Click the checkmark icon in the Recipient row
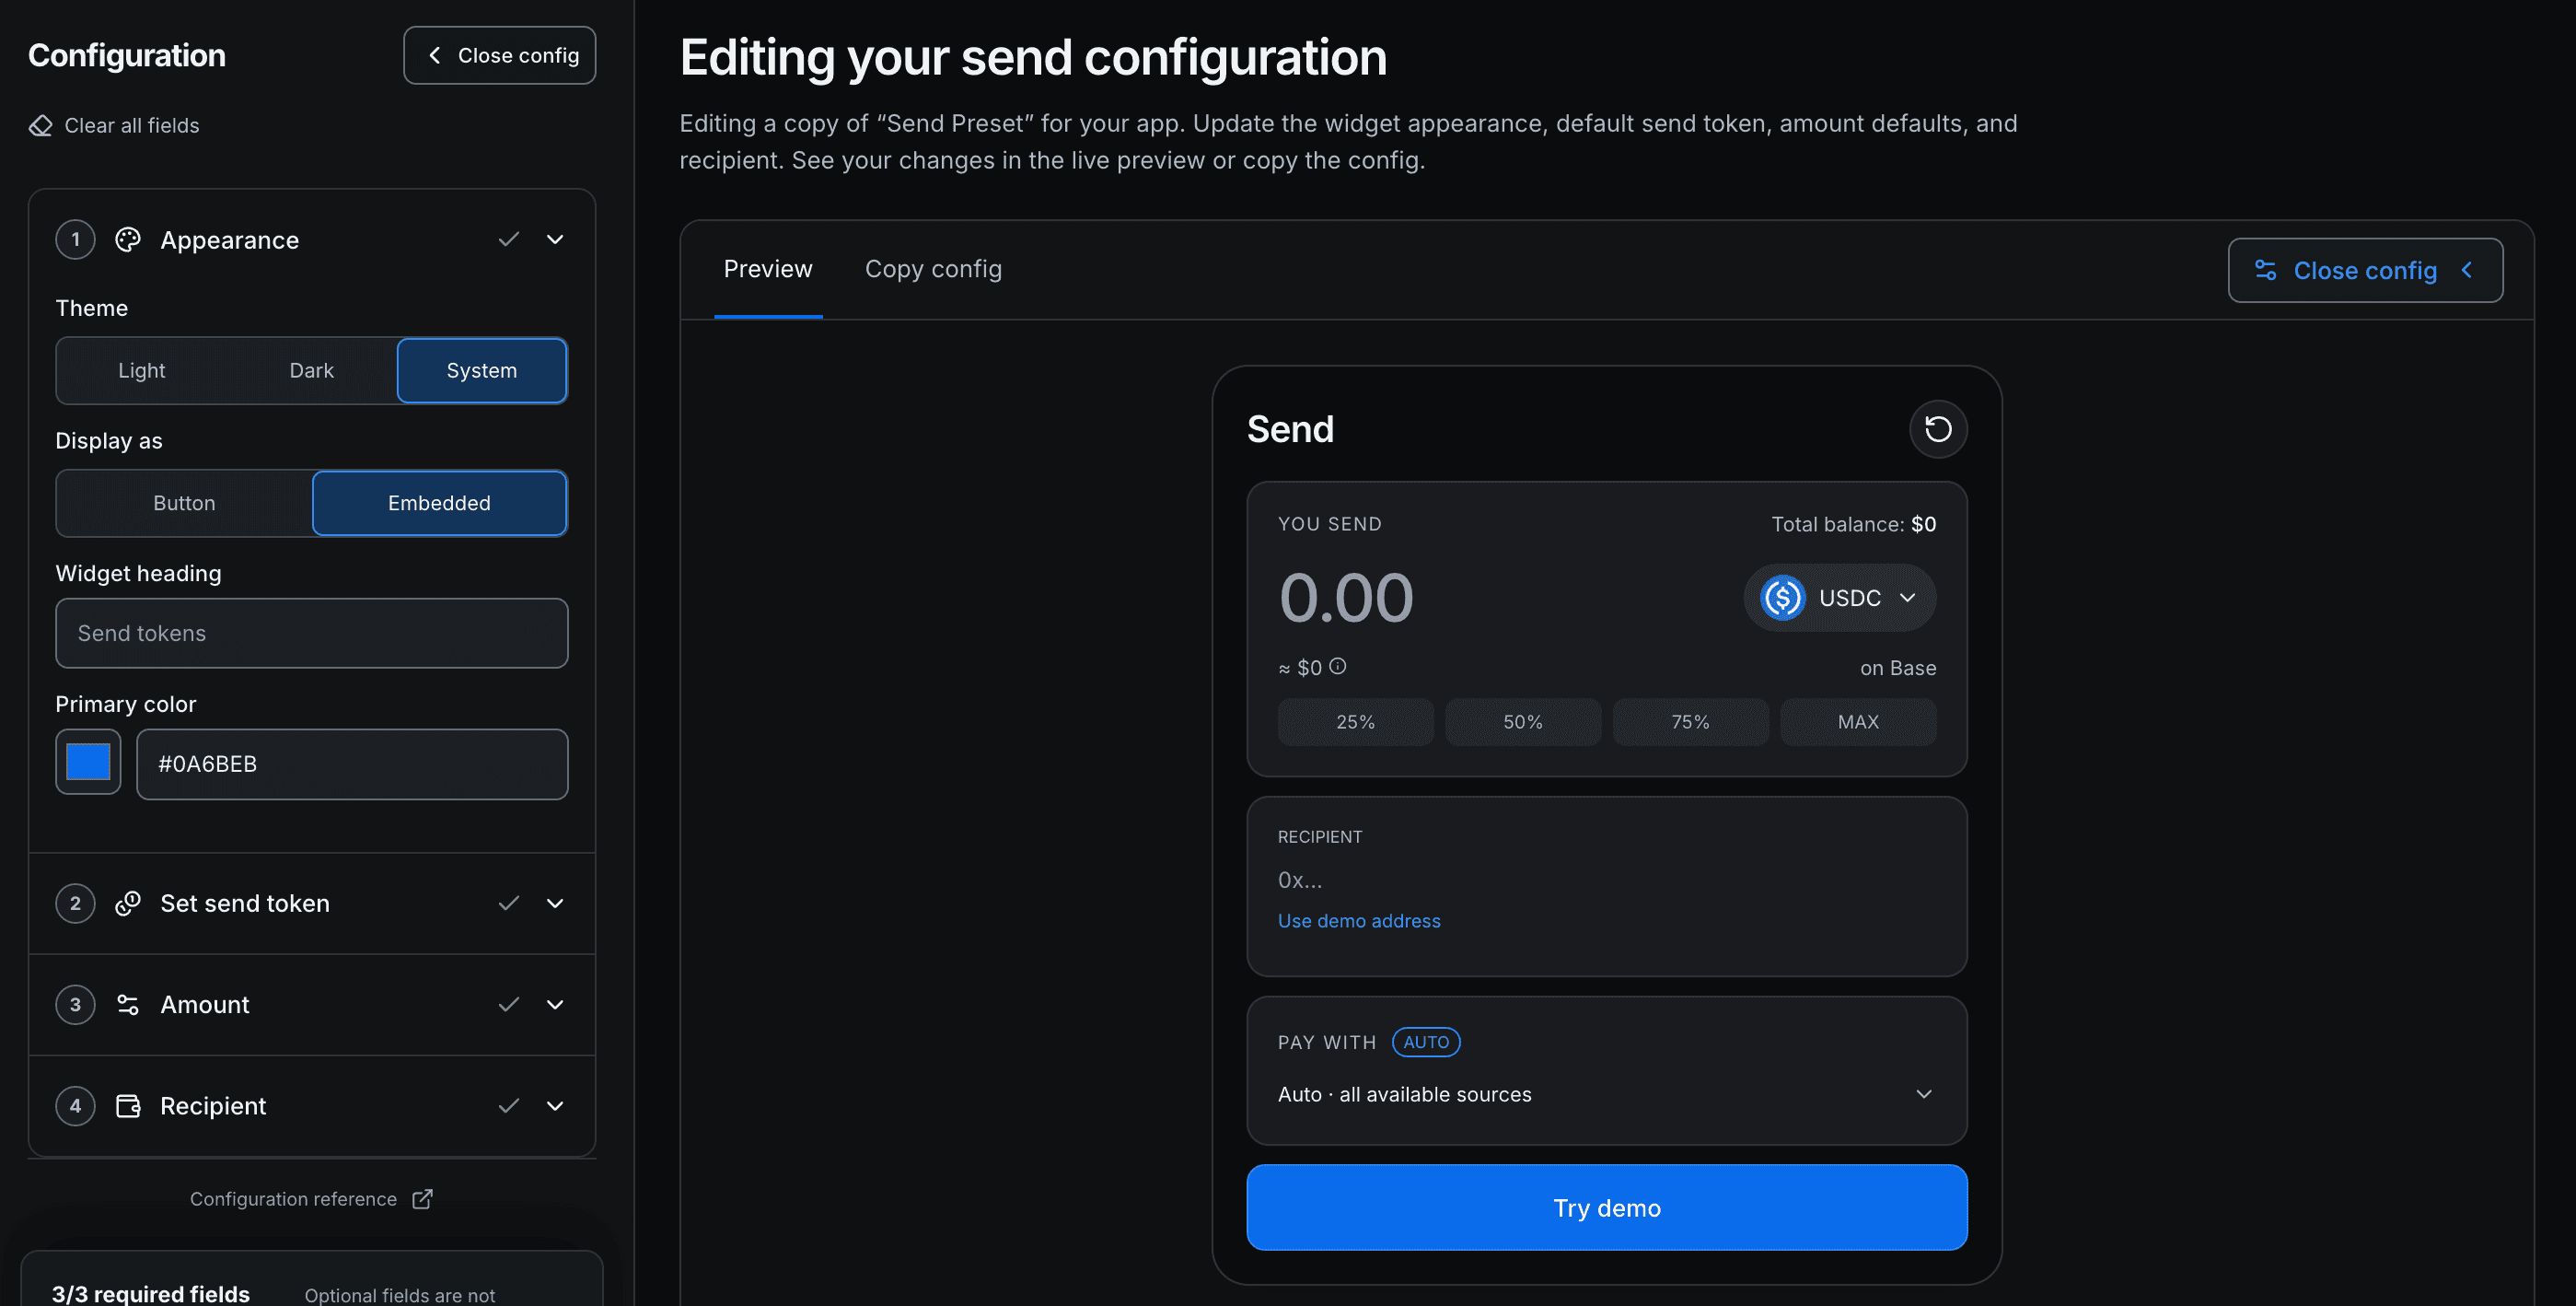2576x1306 pixels. [508, 1105]
